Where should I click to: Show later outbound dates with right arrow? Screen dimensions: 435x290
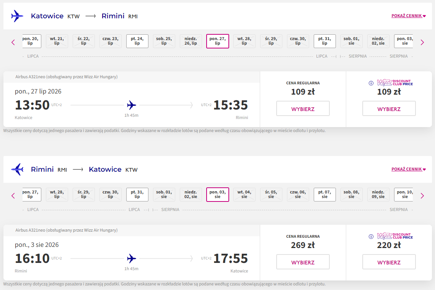(x=422, y=42)
